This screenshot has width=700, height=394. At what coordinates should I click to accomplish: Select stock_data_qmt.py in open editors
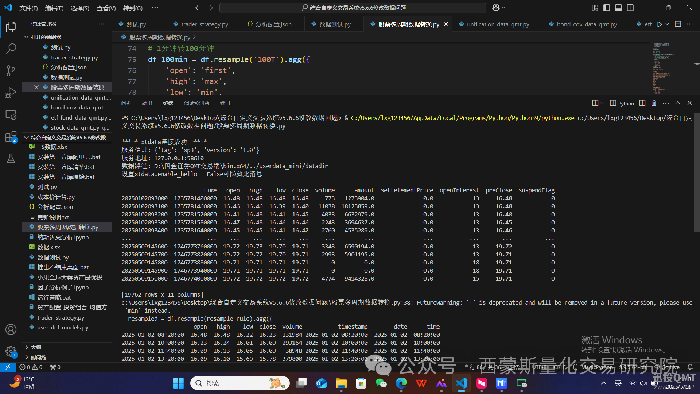[75, 127]
